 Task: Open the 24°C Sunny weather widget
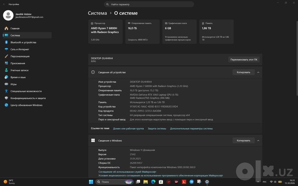[9, 182]
